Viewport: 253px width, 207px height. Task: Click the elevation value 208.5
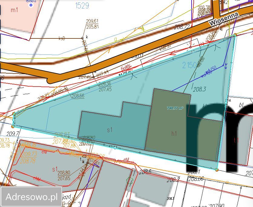[x=145, y=172]
